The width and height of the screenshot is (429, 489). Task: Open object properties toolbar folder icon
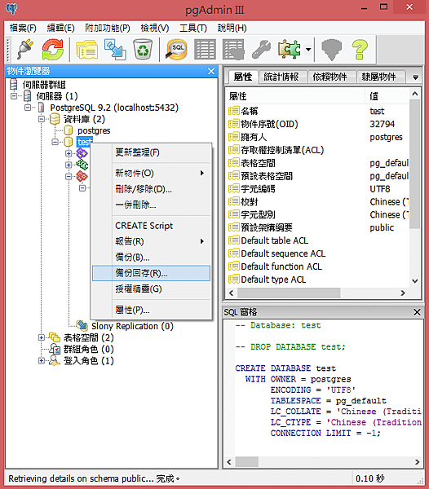pyautogui.click(x=86, y=49)
